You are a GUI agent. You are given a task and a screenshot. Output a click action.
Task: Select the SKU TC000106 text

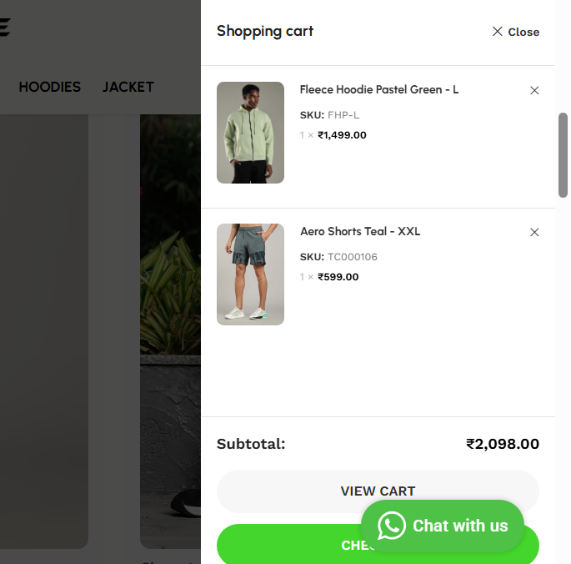pyautogui.click(x=352, y=257)
